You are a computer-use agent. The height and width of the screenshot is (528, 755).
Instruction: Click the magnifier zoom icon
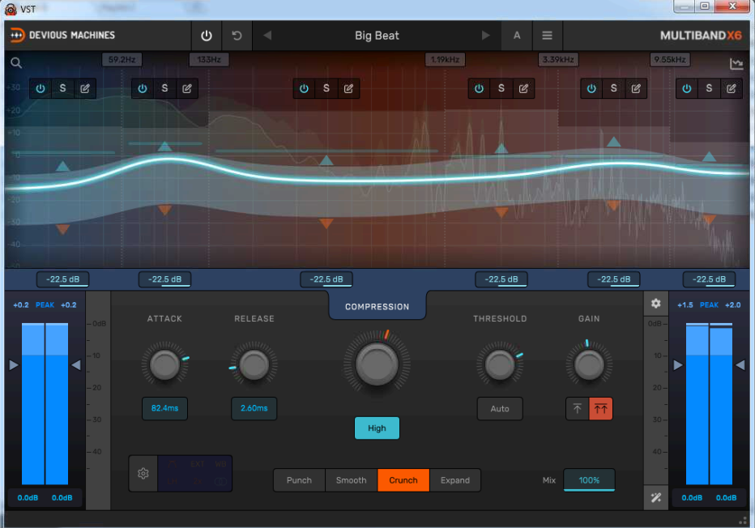tap(16, 63)
